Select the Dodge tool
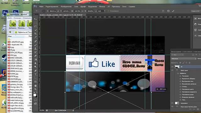Viewport: 201px width, 113px height. click(x=35, y=67)
